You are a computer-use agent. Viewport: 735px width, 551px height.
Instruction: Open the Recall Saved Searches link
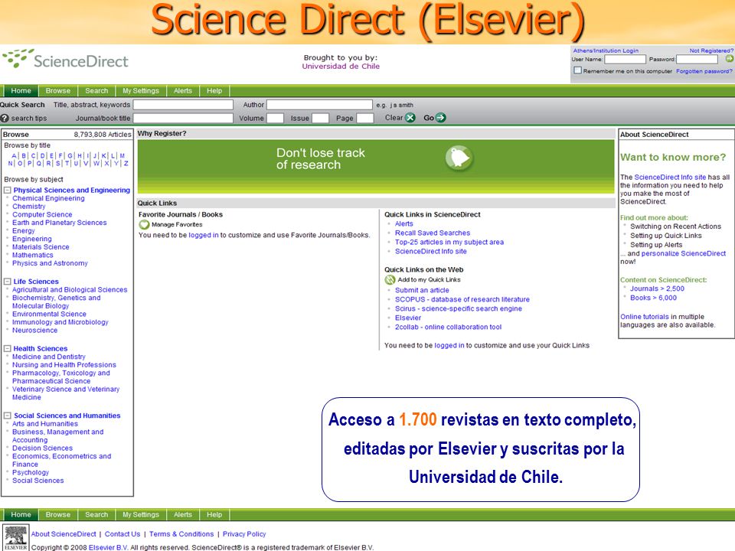432,233
